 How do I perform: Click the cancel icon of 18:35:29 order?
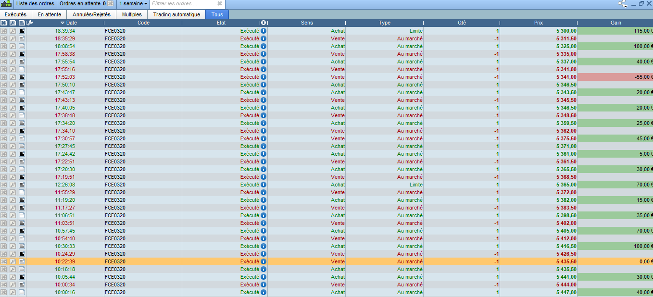tap(4, 38)
